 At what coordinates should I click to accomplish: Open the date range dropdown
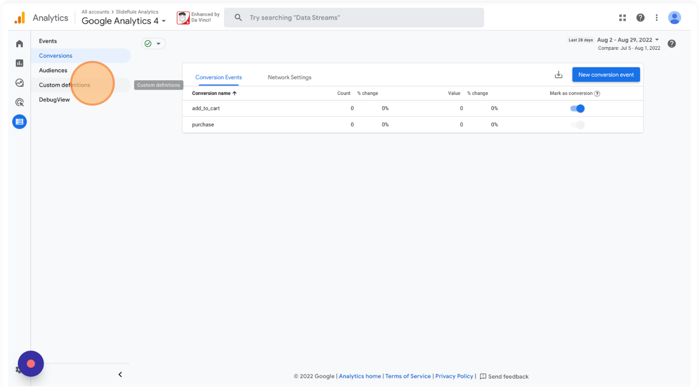628,40
